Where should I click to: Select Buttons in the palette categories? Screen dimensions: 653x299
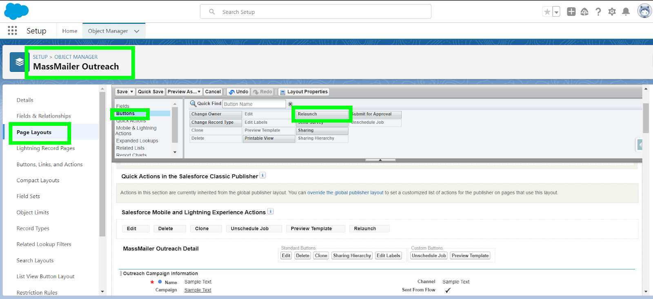click(125, 114)
